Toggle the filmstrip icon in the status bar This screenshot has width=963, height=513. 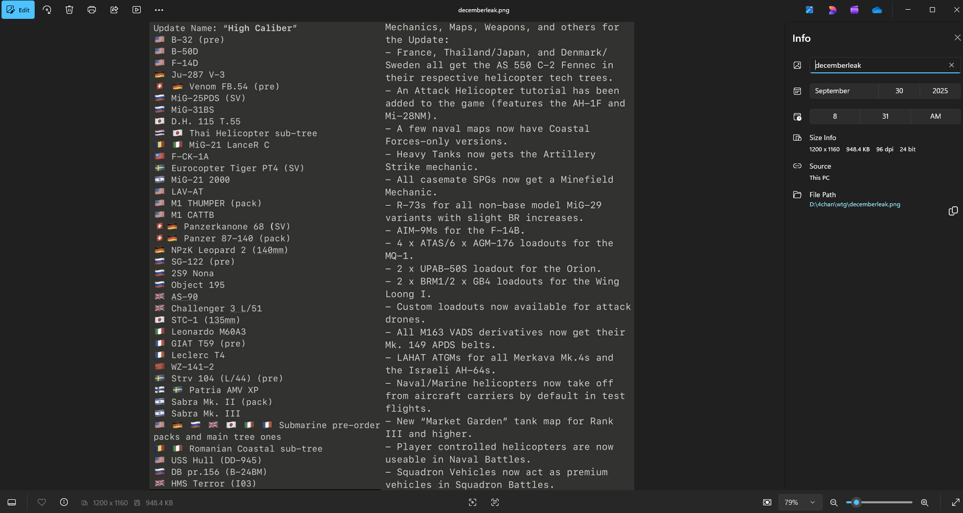[12, 502]
